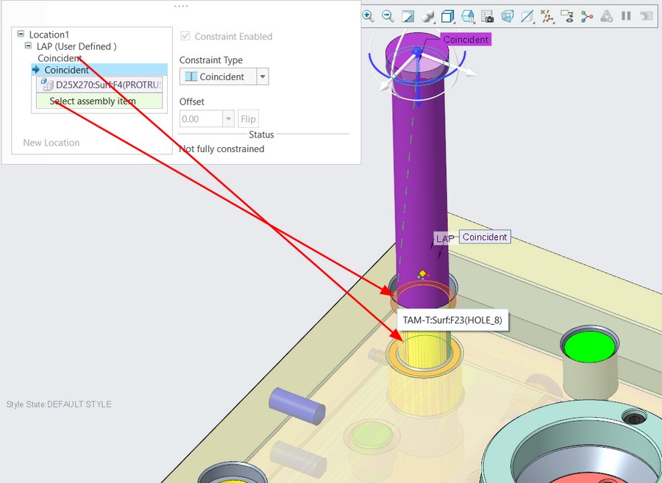Toggle the annotation display eye icon

567,16
